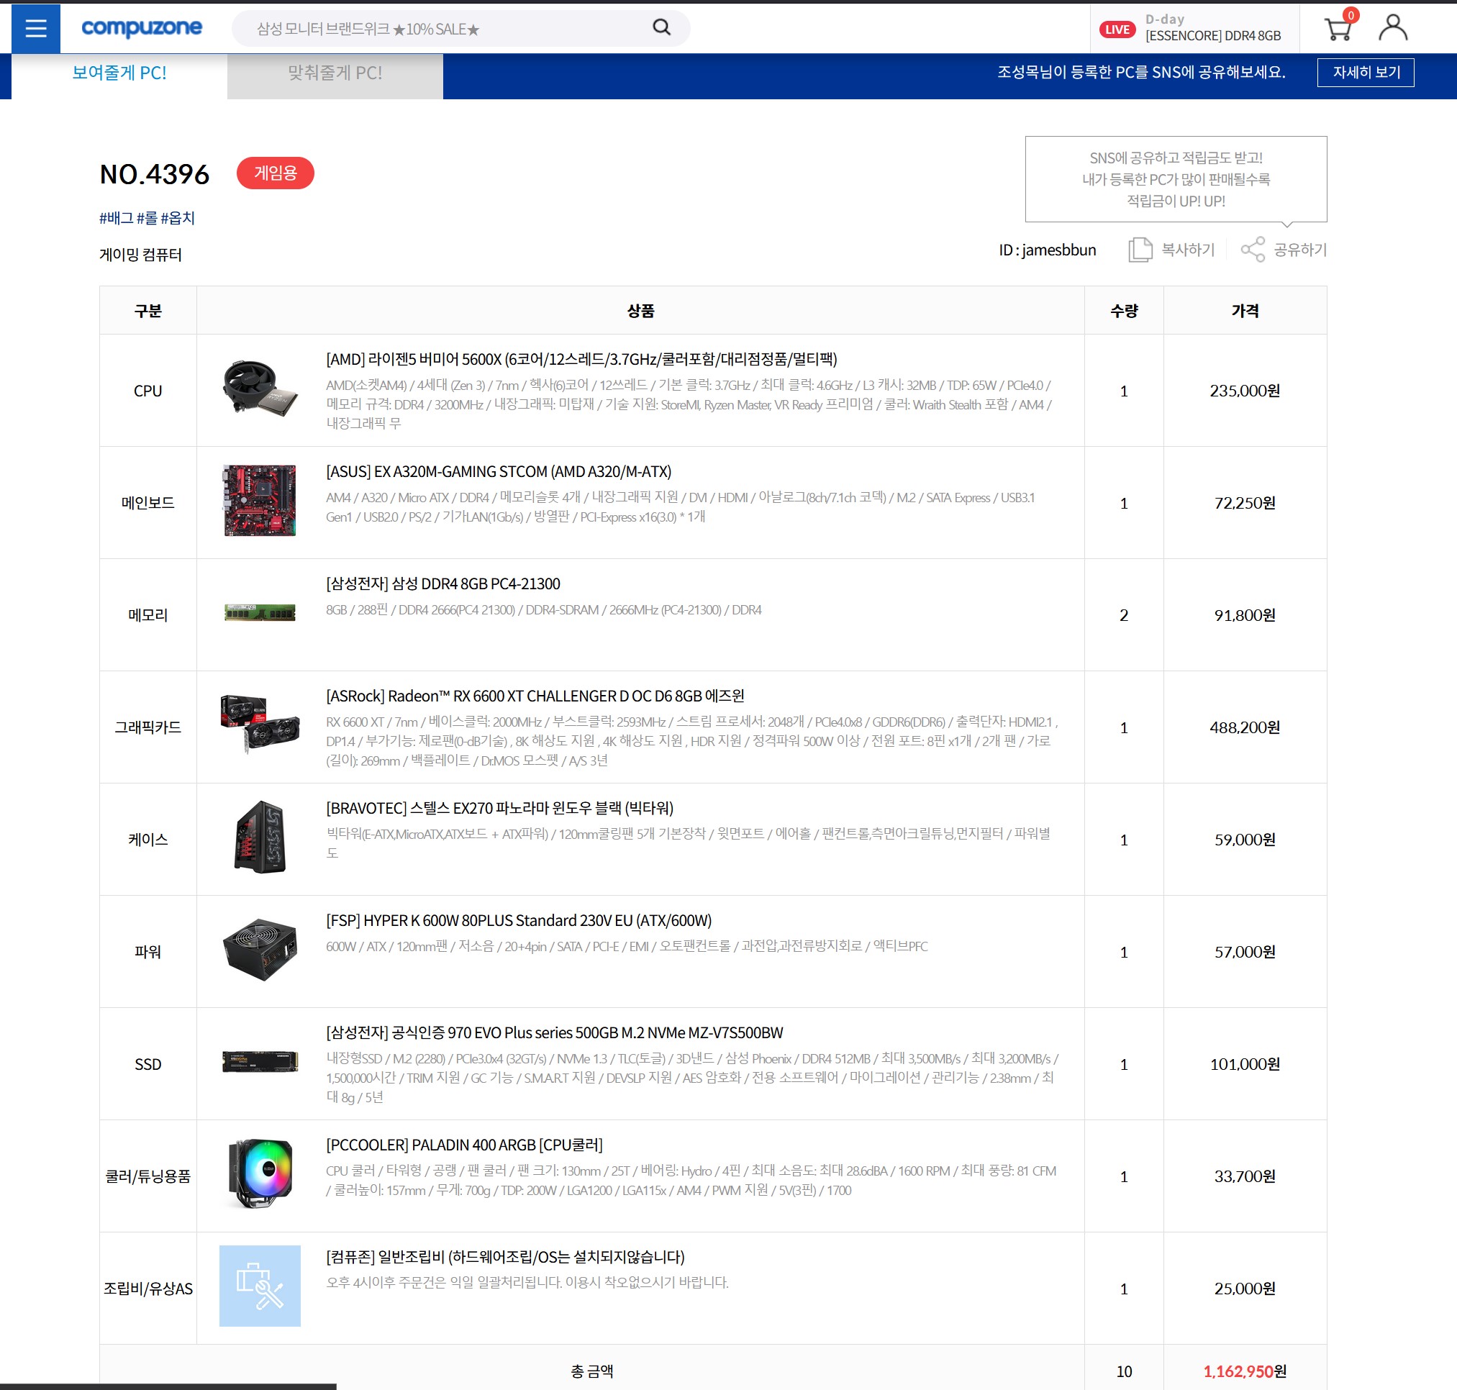Open the shopping cart icon

click(1338, 28)
